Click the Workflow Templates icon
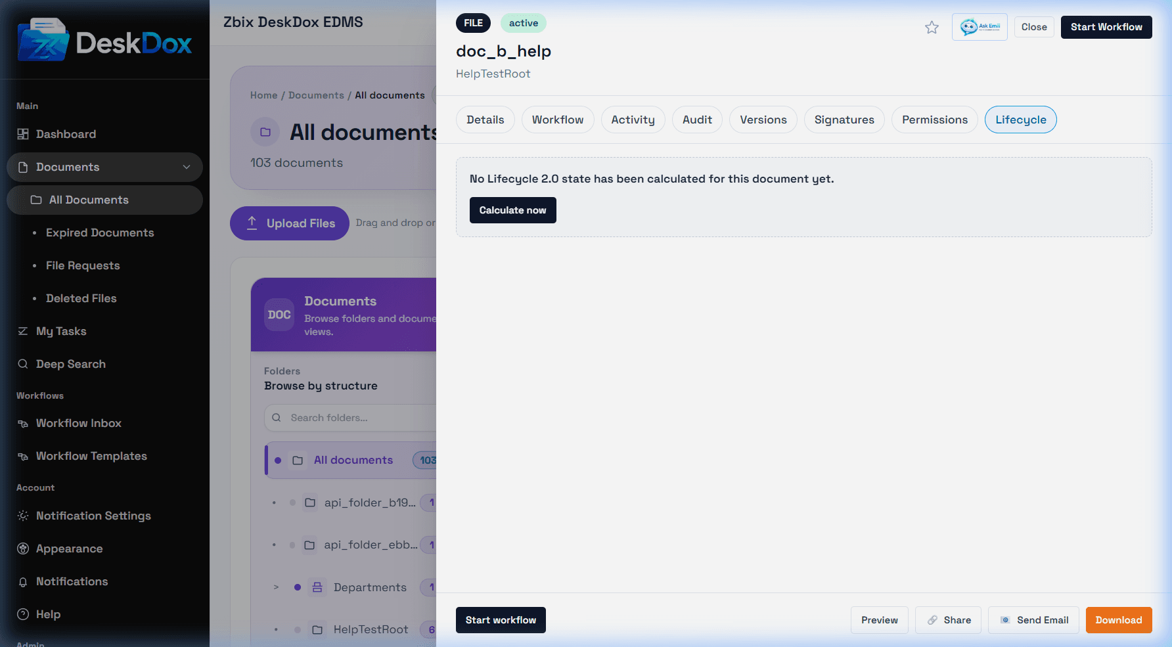1172x647 pixels. tap(23, 457)
